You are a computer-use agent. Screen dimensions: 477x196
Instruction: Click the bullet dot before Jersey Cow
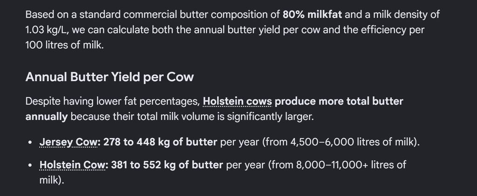[29, 143]
